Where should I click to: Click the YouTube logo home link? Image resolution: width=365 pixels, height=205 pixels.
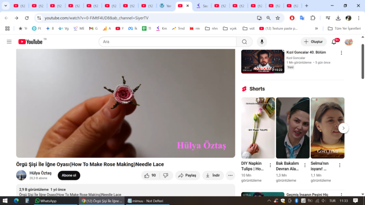pyautogui.click(x=31, y=42)
